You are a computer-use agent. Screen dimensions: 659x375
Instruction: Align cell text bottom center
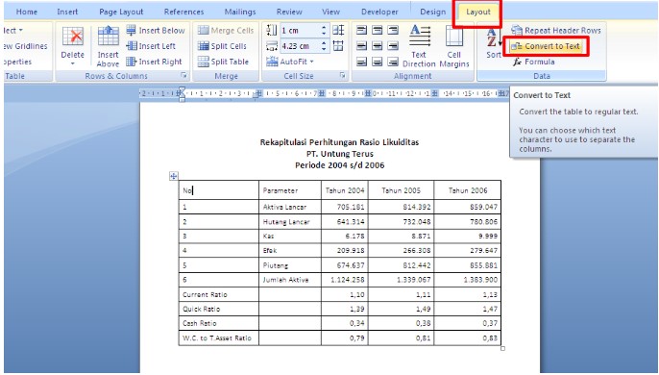pyautogui.click(x=378, y=62)
